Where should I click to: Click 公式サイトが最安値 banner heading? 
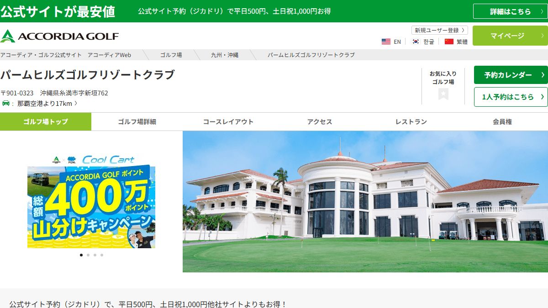click(x=58, y=11)
